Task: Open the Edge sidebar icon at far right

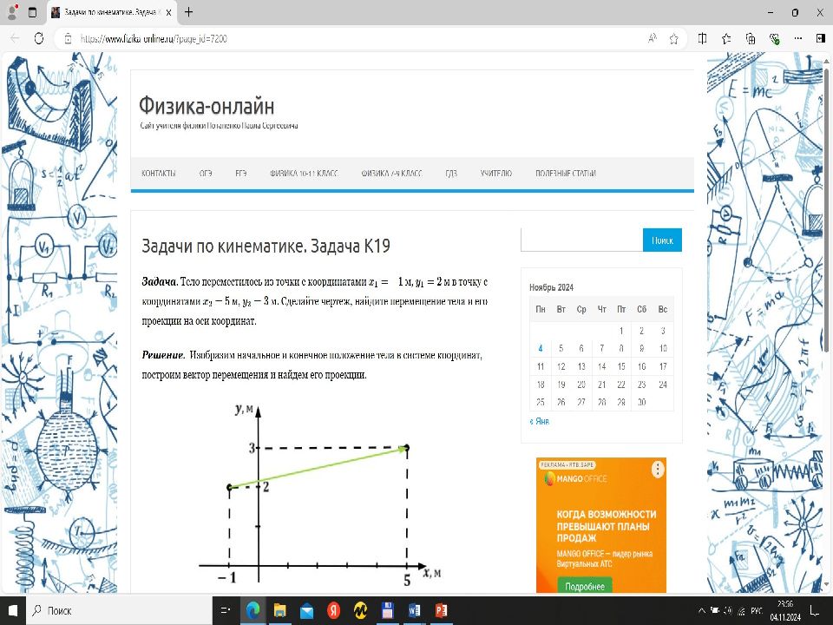Action: (820, 38)
